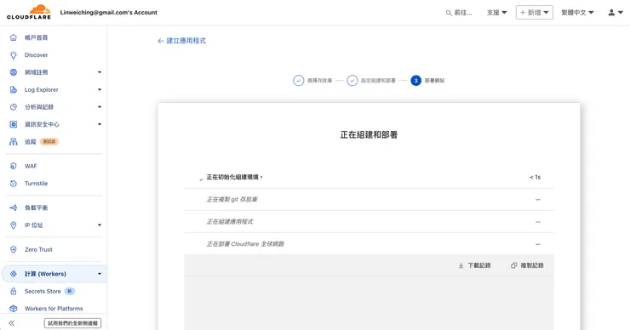Image resolution: width=630 pixels, height=330 pixels.
Task: Click the Cloudflare logo
Action: pos(29,12)
